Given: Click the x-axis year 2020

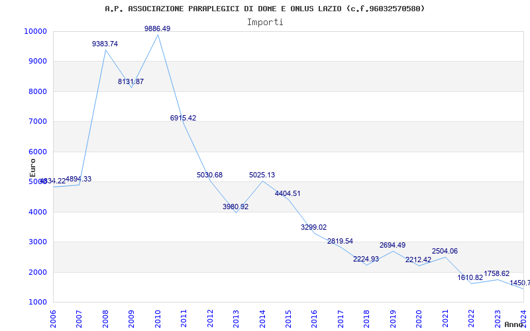Looking at the screenshot, I should (419, 318).
